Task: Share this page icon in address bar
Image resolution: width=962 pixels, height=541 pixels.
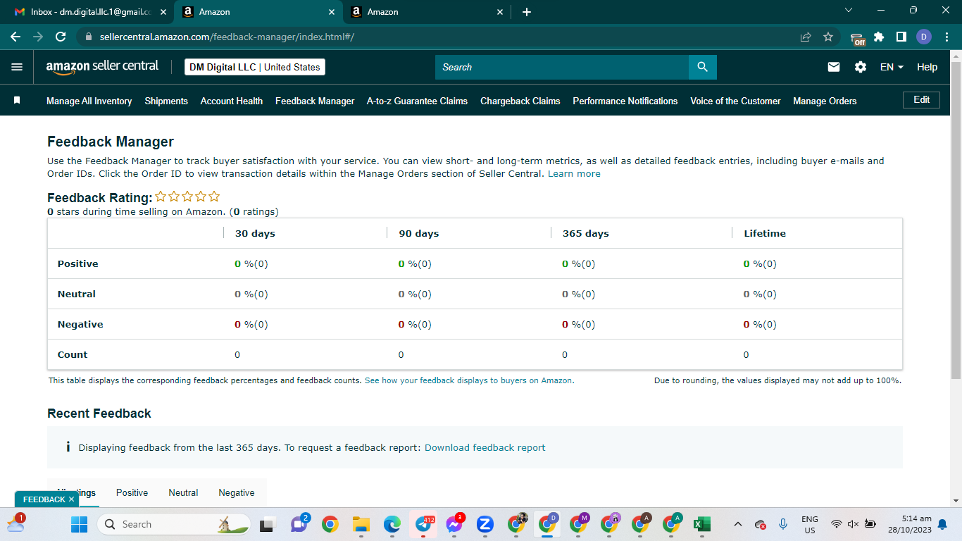Action: pyautogui.click(x=806, y=37)
